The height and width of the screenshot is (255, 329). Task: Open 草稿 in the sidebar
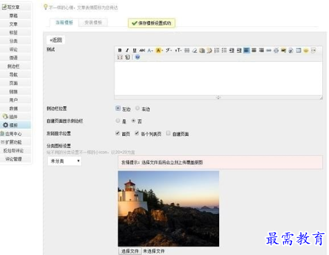tap(13, 16)
